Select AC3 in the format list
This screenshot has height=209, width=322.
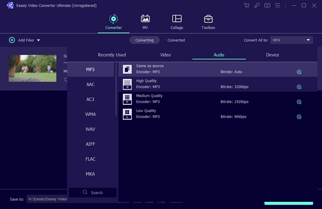[90, 100]
